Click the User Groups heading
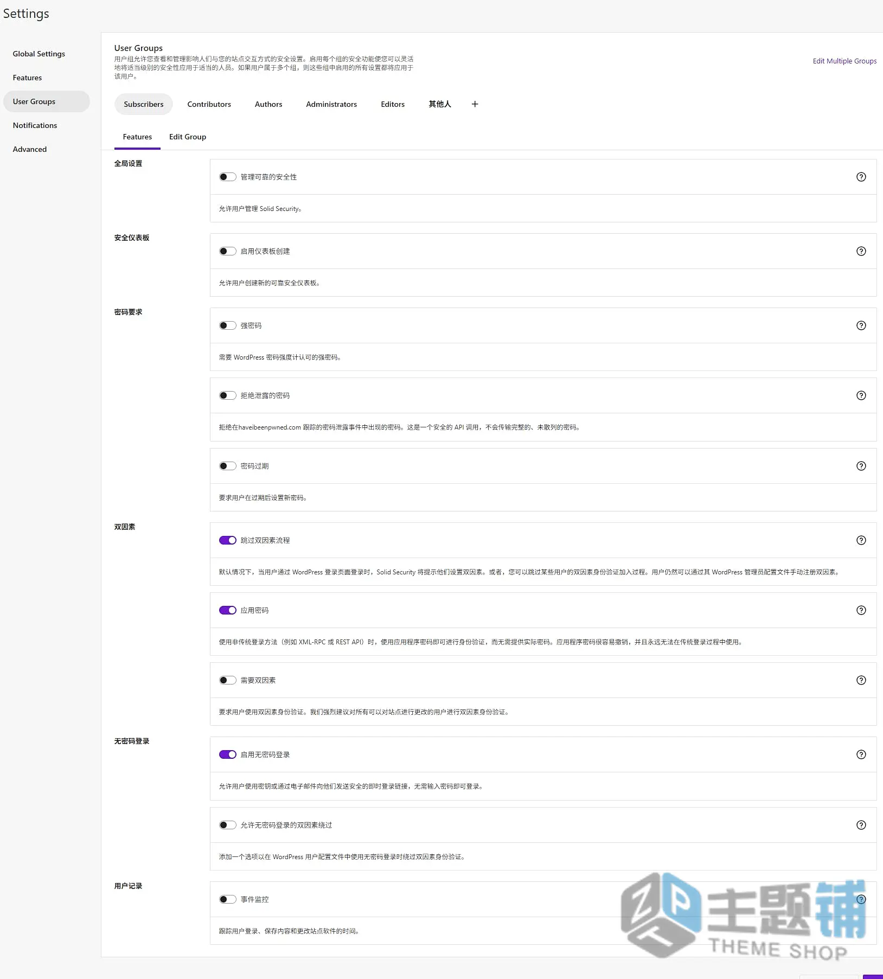883x979 pixels. [138, 48]
